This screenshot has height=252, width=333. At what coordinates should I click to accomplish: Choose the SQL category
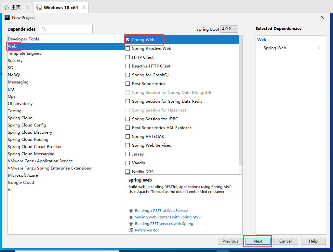66,68
